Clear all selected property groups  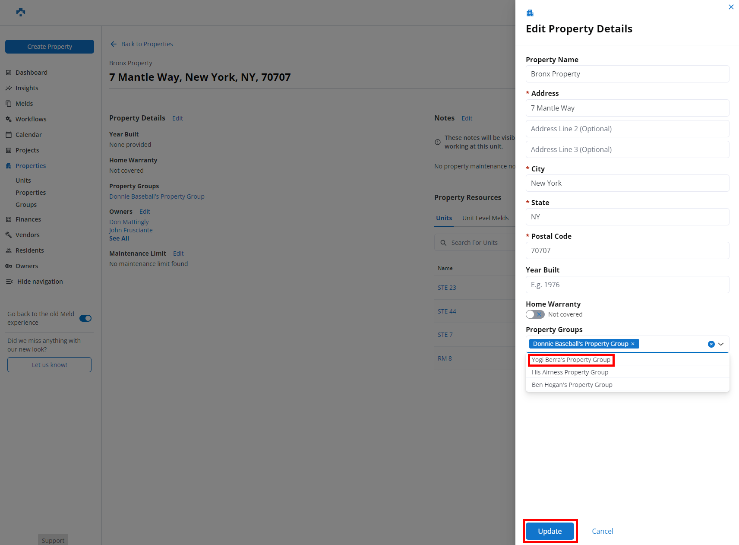(x=711, y=344)
